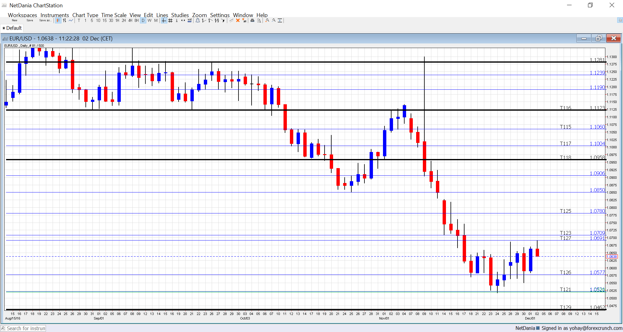
Task: Select the candlestick chart type icon
Action: pos(58,20)
